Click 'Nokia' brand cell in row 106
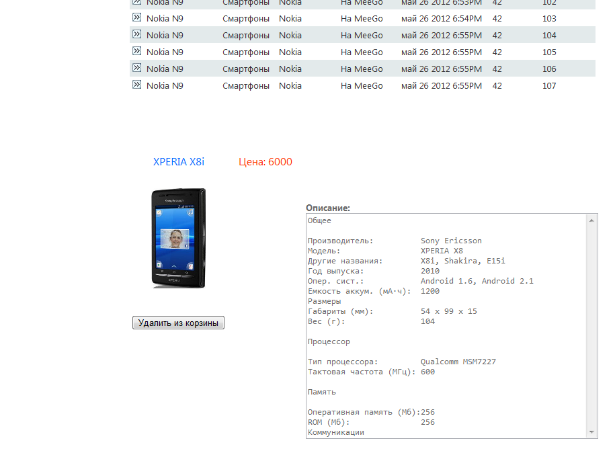615x453 pixels. 290,69
